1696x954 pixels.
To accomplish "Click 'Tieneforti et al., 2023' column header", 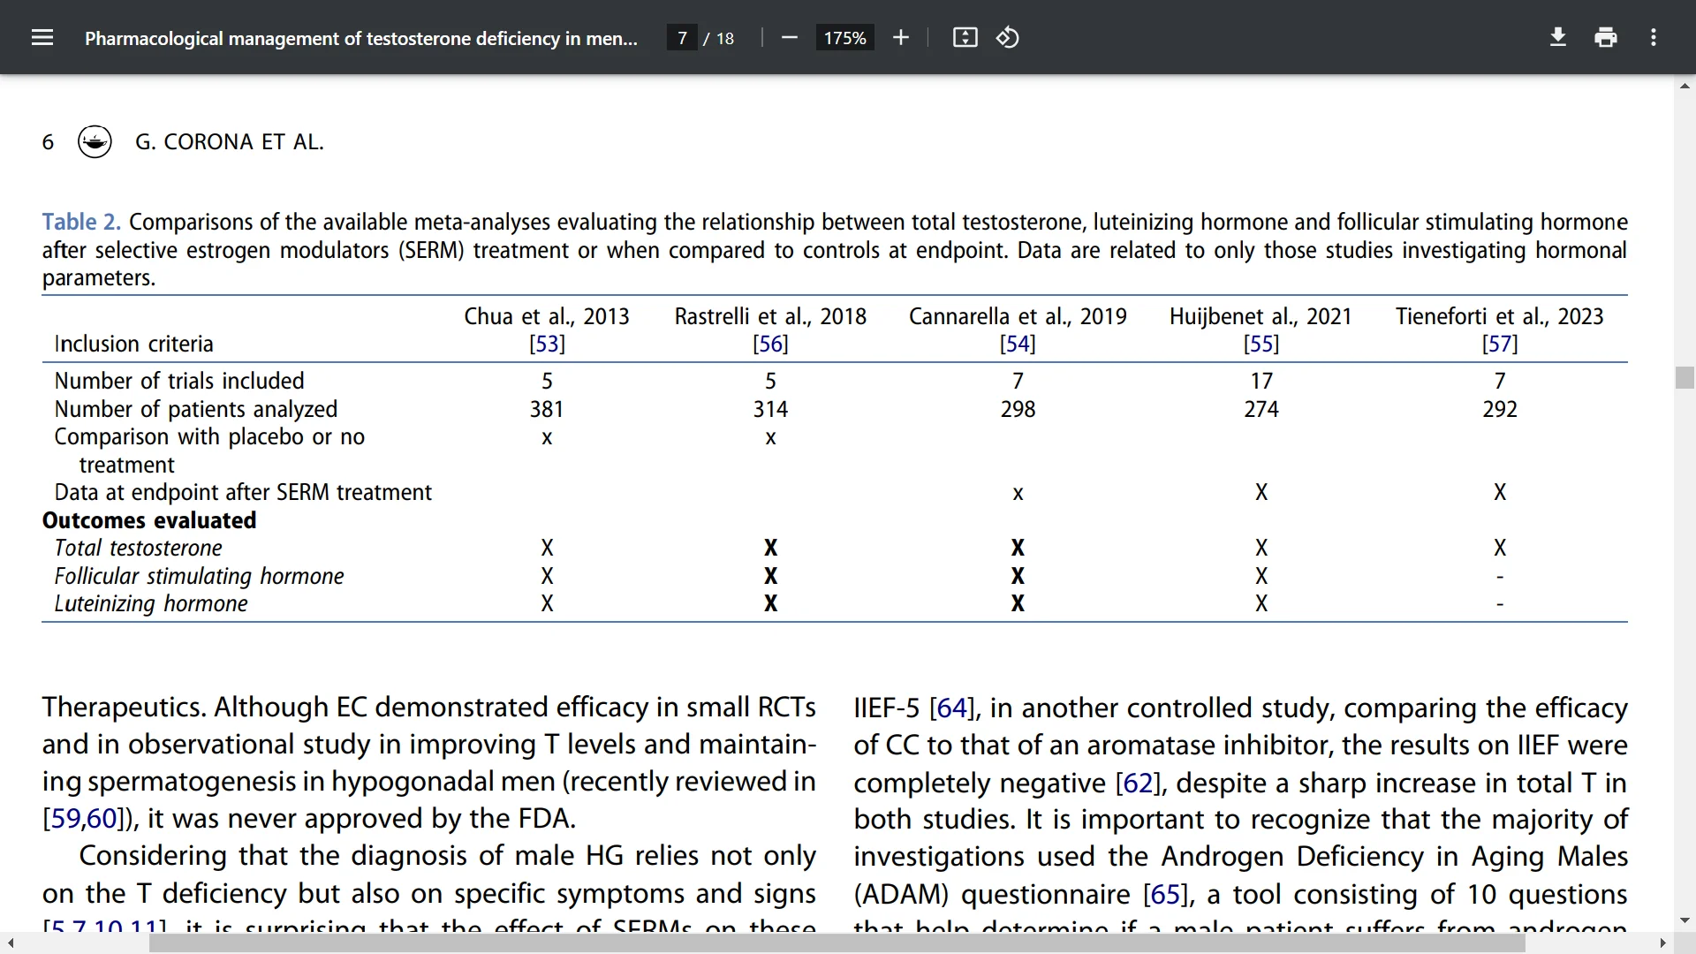I will (x=1500, y=316).
